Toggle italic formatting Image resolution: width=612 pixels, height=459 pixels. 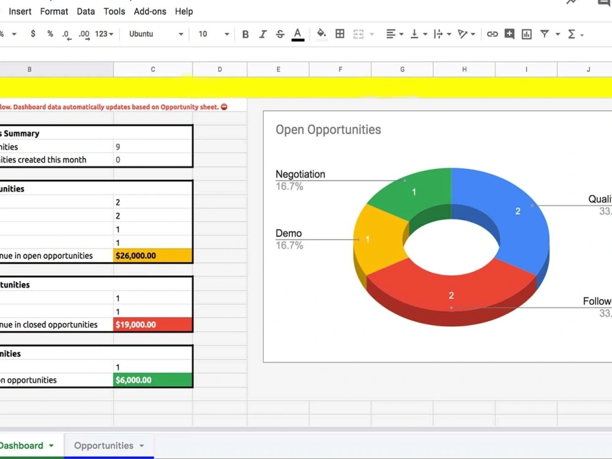click(x=263, y=34)
